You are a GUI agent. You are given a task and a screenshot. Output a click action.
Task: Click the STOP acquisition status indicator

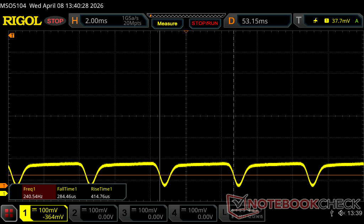click(55, 21)
